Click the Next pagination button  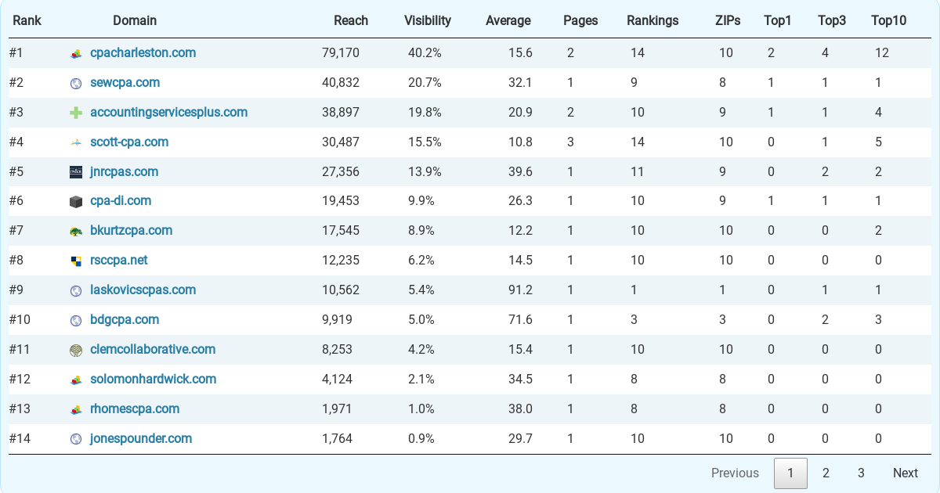pos(905,473)
